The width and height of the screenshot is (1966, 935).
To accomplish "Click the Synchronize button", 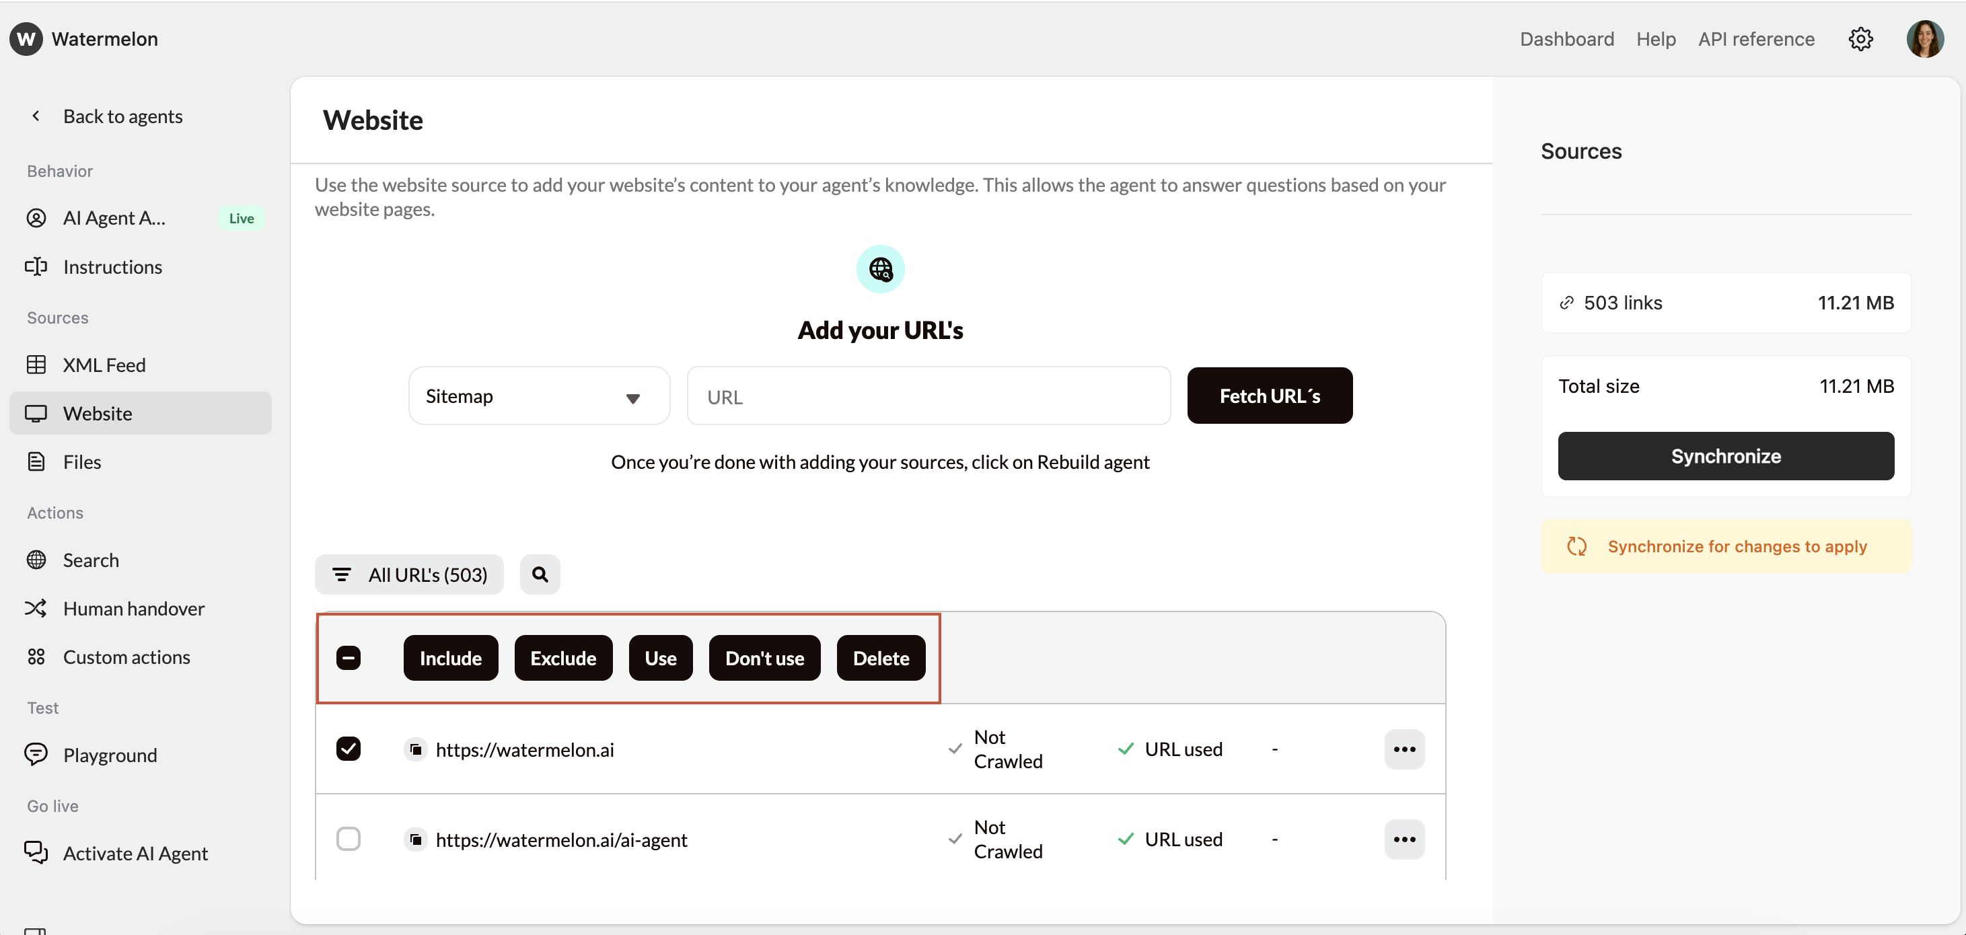I will click(1725, 455).
